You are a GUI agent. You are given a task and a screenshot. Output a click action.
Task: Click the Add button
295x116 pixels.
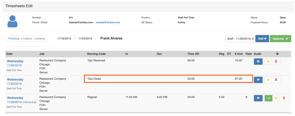262,39
